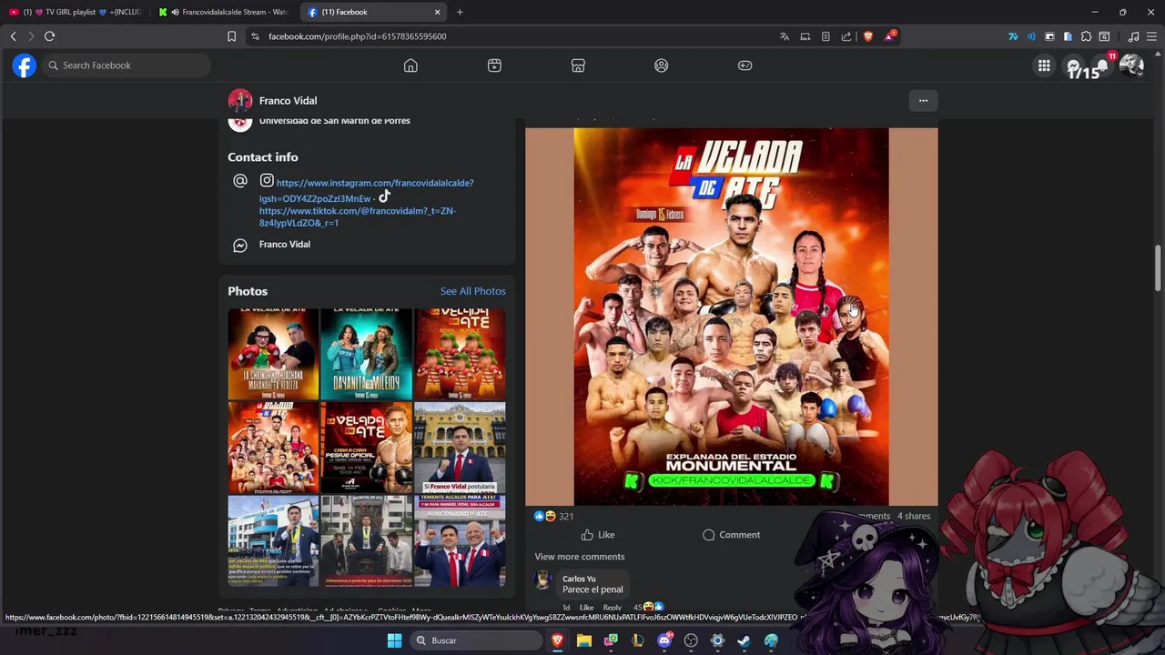
Task: Click the Brave Rewards triangle icon
Action: point(889,36)
